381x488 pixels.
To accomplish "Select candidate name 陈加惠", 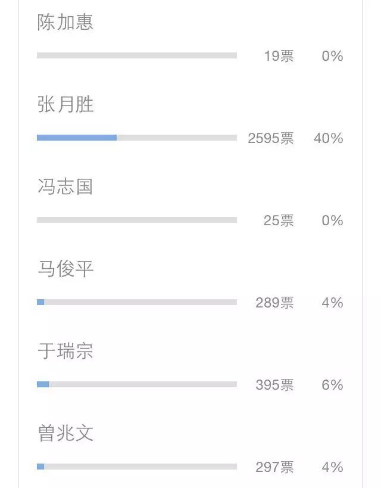I will pyautogui.click(x=65, y=22).
